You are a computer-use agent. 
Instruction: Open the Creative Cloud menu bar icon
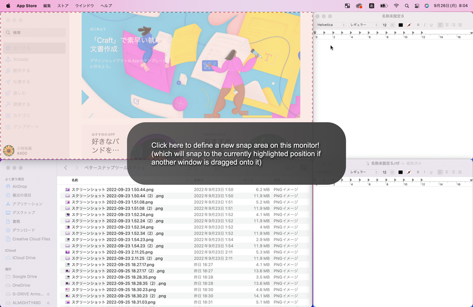(x=359, y=6)
